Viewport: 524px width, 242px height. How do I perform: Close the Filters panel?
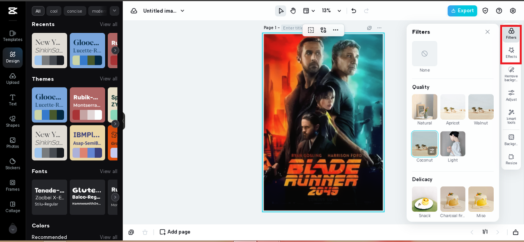487,32
